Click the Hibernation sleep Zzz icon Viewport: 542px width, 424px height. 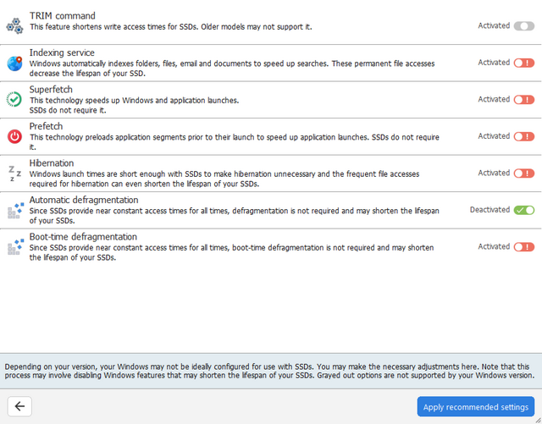tap(14, 173)
